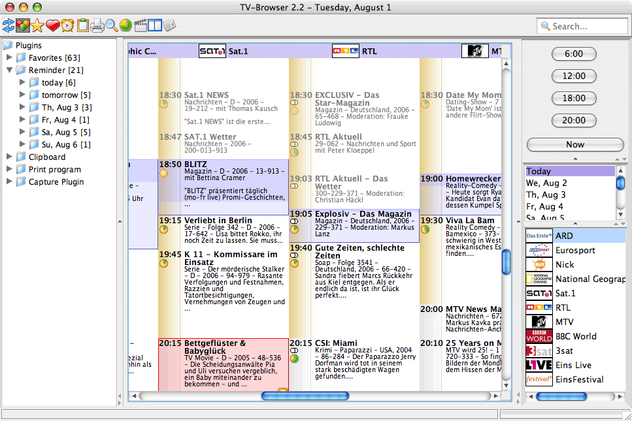
Task: Click the Eurosport logo in channel list
Action: pos(539,251)
